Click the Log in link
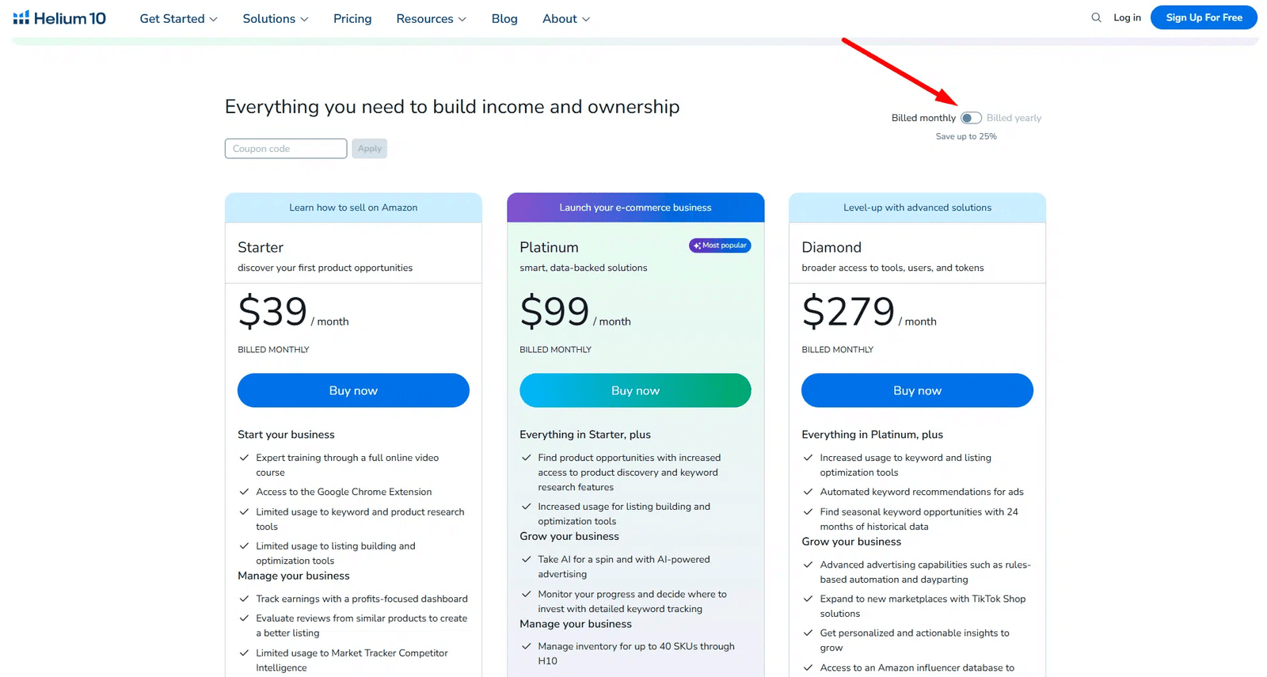 [1127, 17]
